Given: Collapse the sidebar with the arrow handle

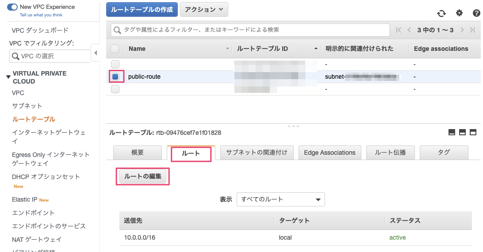Looking at the screenshot, I should pyautogui.click(x=95, y=53).
